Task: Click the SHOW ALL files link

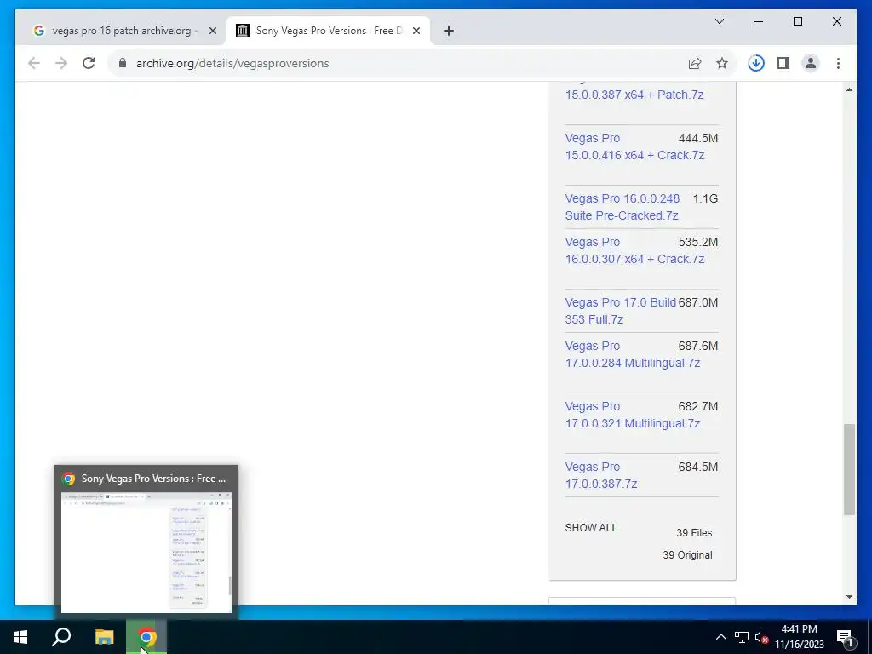Action: coord(591,528)
